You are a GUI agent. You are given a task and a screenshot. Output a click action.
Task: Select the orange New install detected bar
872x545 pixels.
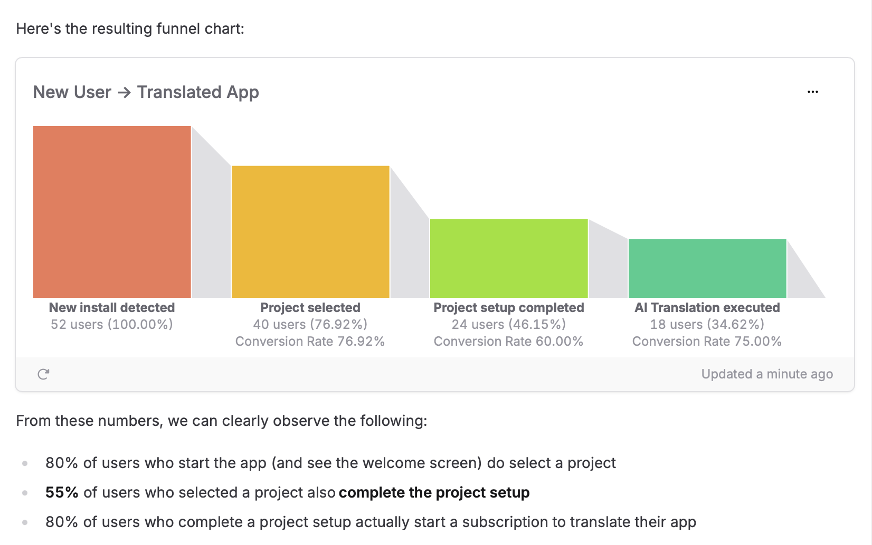111,211
